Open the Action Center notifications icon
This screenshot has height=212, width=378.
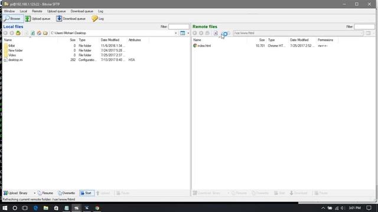(369, 208)
